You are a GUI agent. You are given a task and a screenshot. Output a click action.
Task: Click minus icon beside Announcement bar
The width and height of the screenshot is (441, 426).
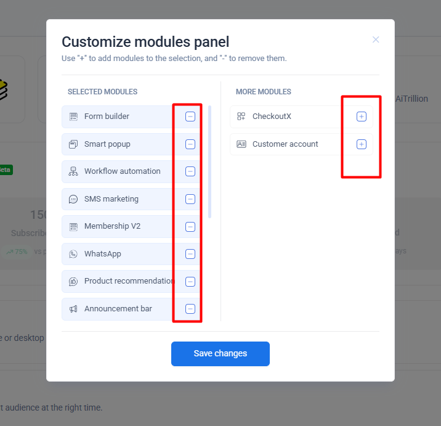coord(190,309)
